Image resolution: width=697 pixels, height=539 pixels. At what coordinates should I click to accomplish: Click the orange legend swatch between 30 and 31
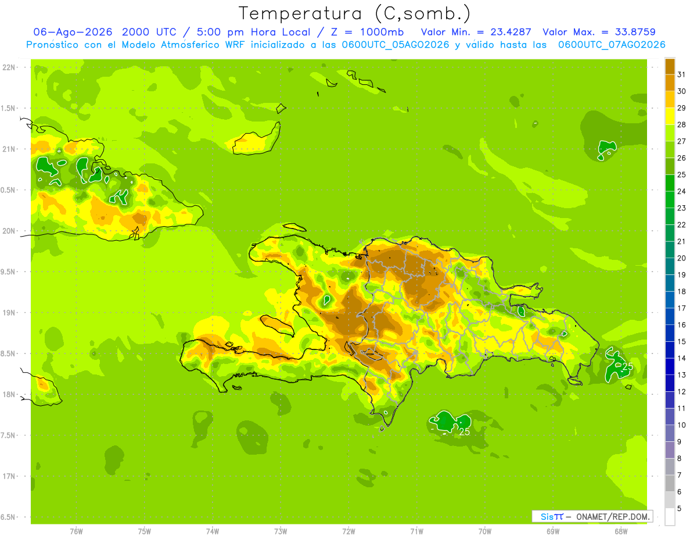[x=670, y=83]
